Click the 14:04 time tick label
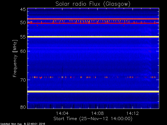 pyautogui.click(x=62, y=113)
